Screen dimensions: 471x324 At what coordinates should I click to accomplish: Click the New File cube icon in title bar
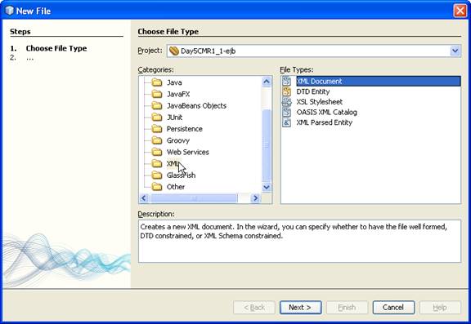[x=9, y=11]
